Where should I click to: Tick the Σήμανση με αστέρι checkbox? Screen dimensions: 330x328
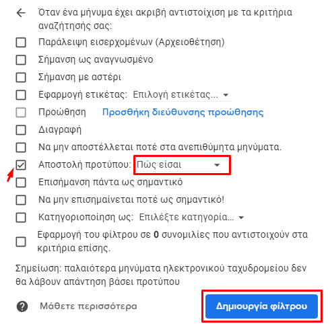tap(21, 77)
